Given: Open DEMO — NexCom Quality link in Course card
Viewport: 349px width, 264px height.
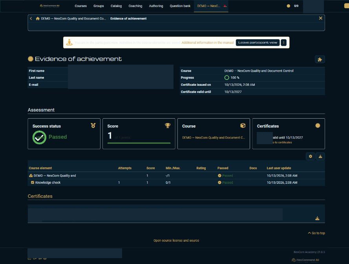Looking at the screenshot, I should click(214, 137).
